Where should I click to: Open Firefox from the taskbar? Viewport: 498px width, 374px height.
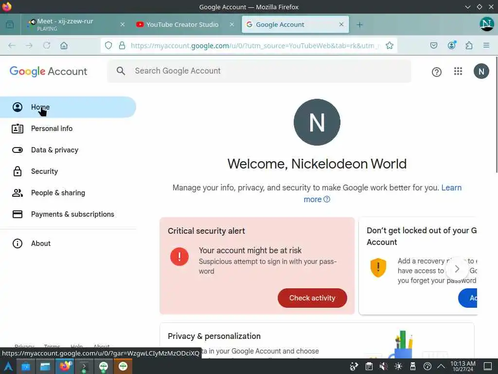click(65, 366)
